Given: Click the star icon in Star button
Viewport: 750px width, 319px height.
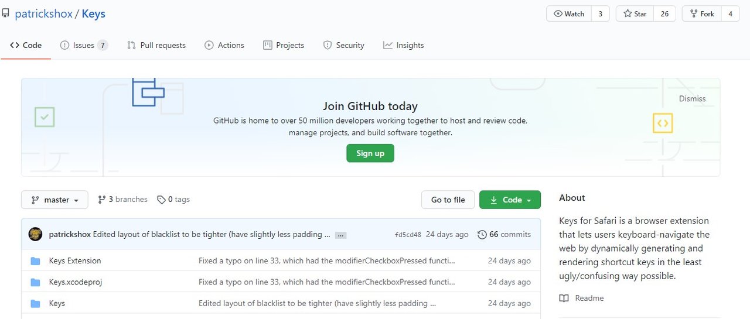Looking at the screenshot, I should [627, 13].
